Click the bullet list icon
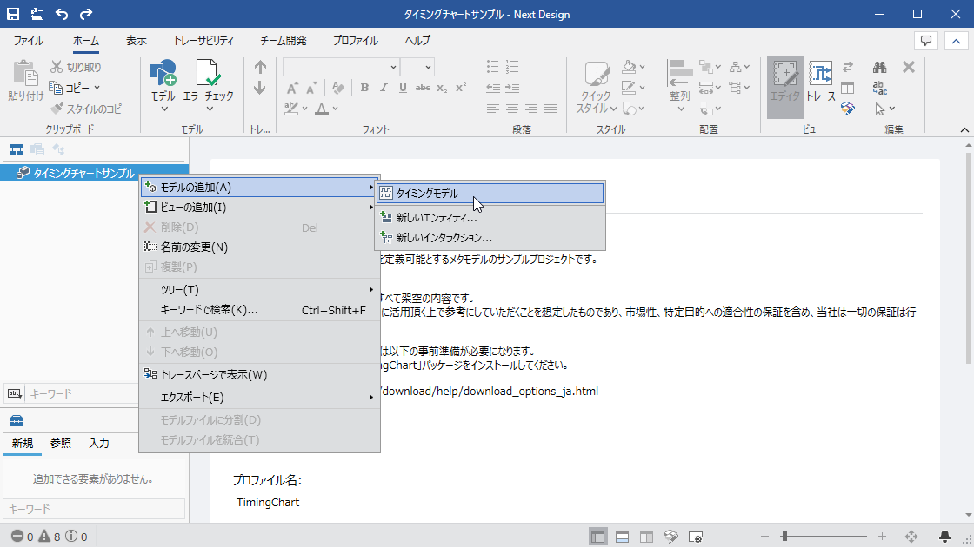The image size is (974, 547). pos(492,67)
